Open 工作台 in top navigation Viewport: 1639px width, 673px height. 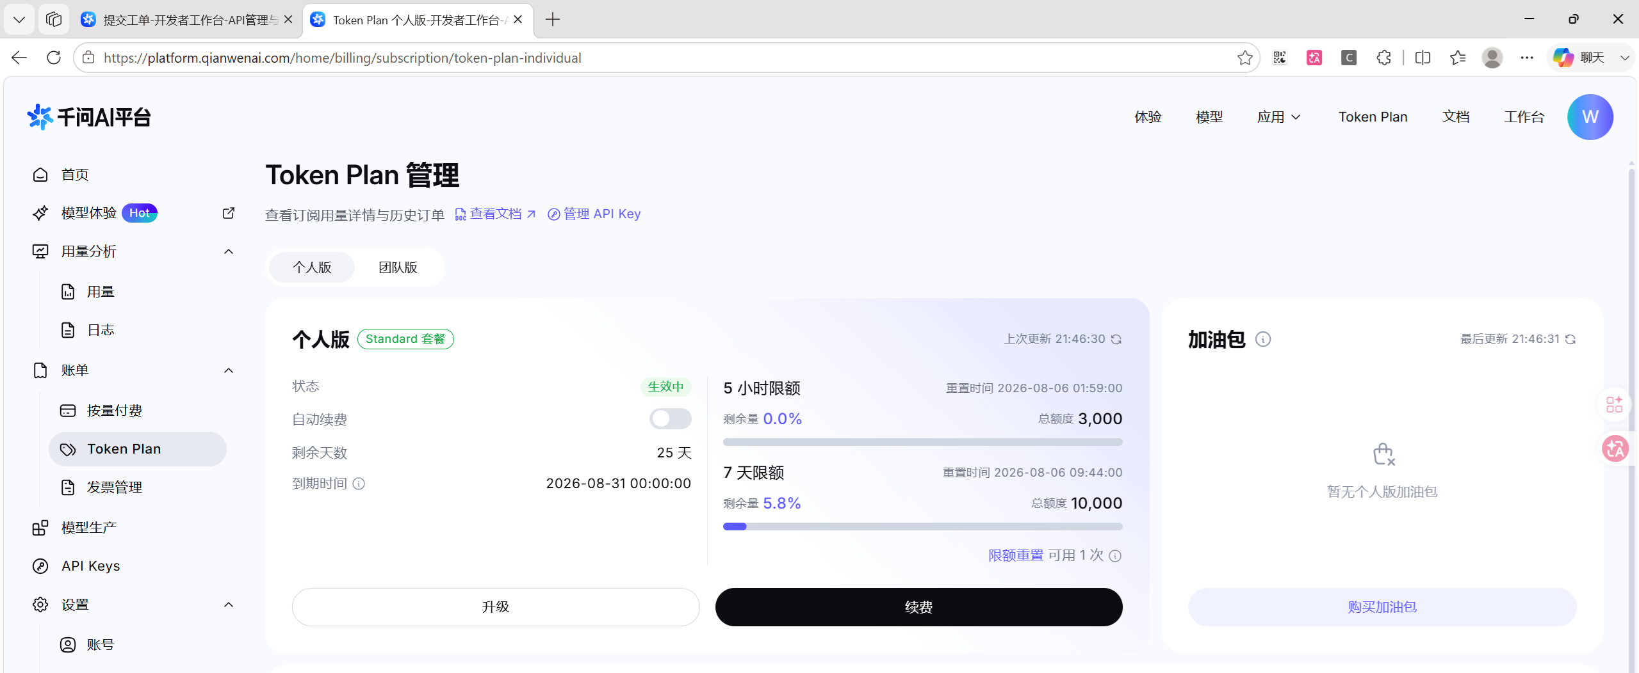click(x=1524, y=117)
